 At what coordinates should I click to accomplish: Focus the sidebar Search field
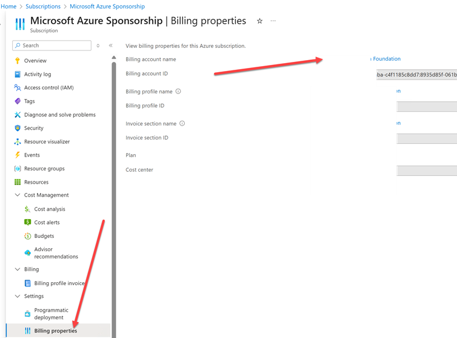[x=52, y=46]
